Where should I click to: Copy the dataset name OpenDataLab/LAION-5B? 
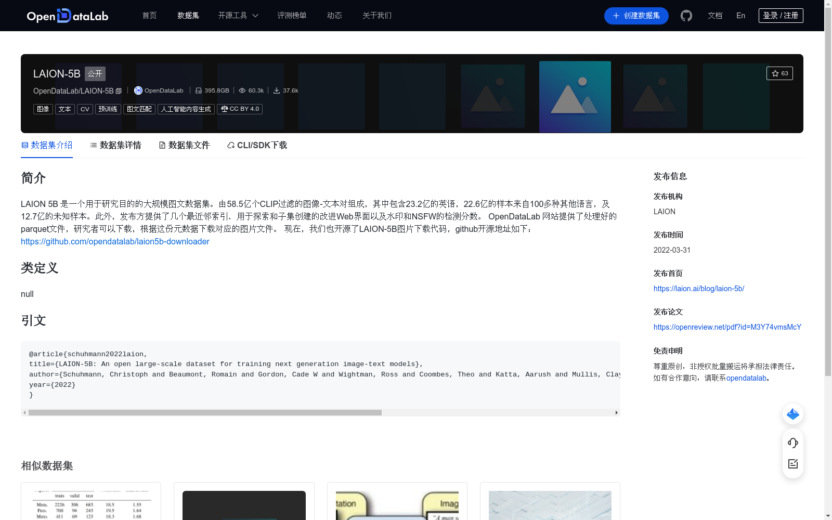tap(119, 90)
